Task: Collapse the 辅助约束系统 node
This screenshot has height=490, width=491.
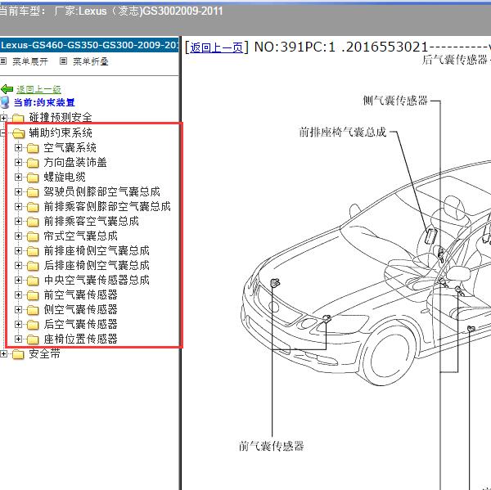Action: [2, 133]
